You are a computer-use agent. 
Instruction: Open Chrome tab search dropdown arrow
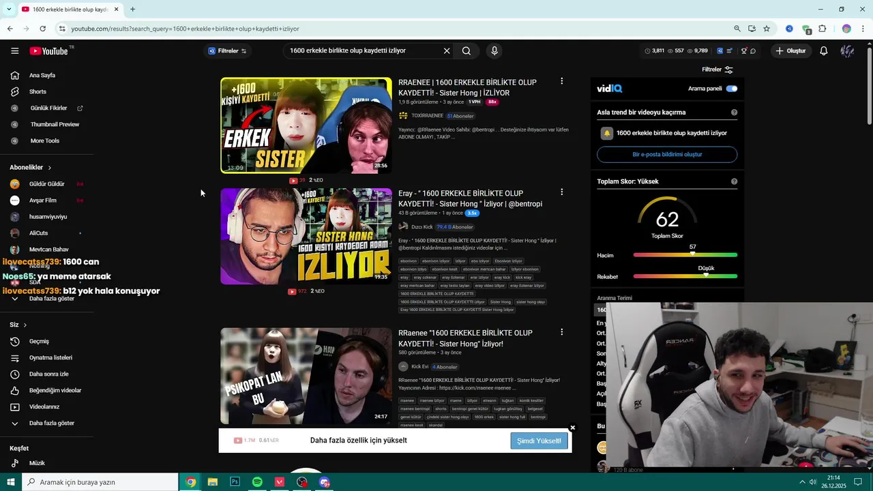tap(9, 10)
